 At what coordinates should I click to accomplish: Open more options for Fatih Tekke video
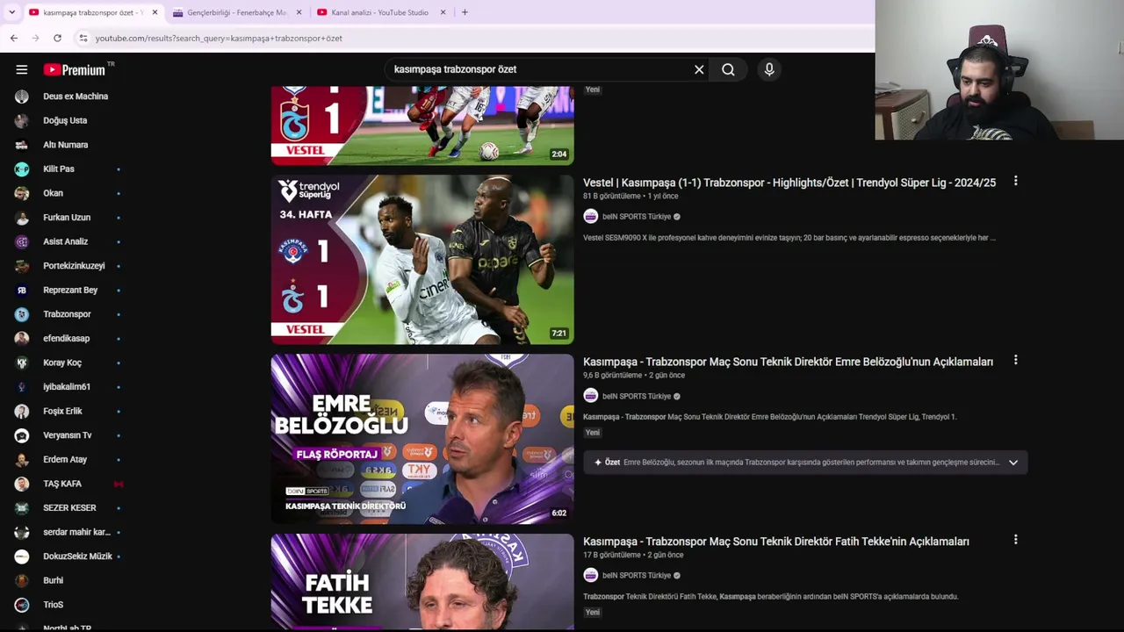click(1015, 540)
